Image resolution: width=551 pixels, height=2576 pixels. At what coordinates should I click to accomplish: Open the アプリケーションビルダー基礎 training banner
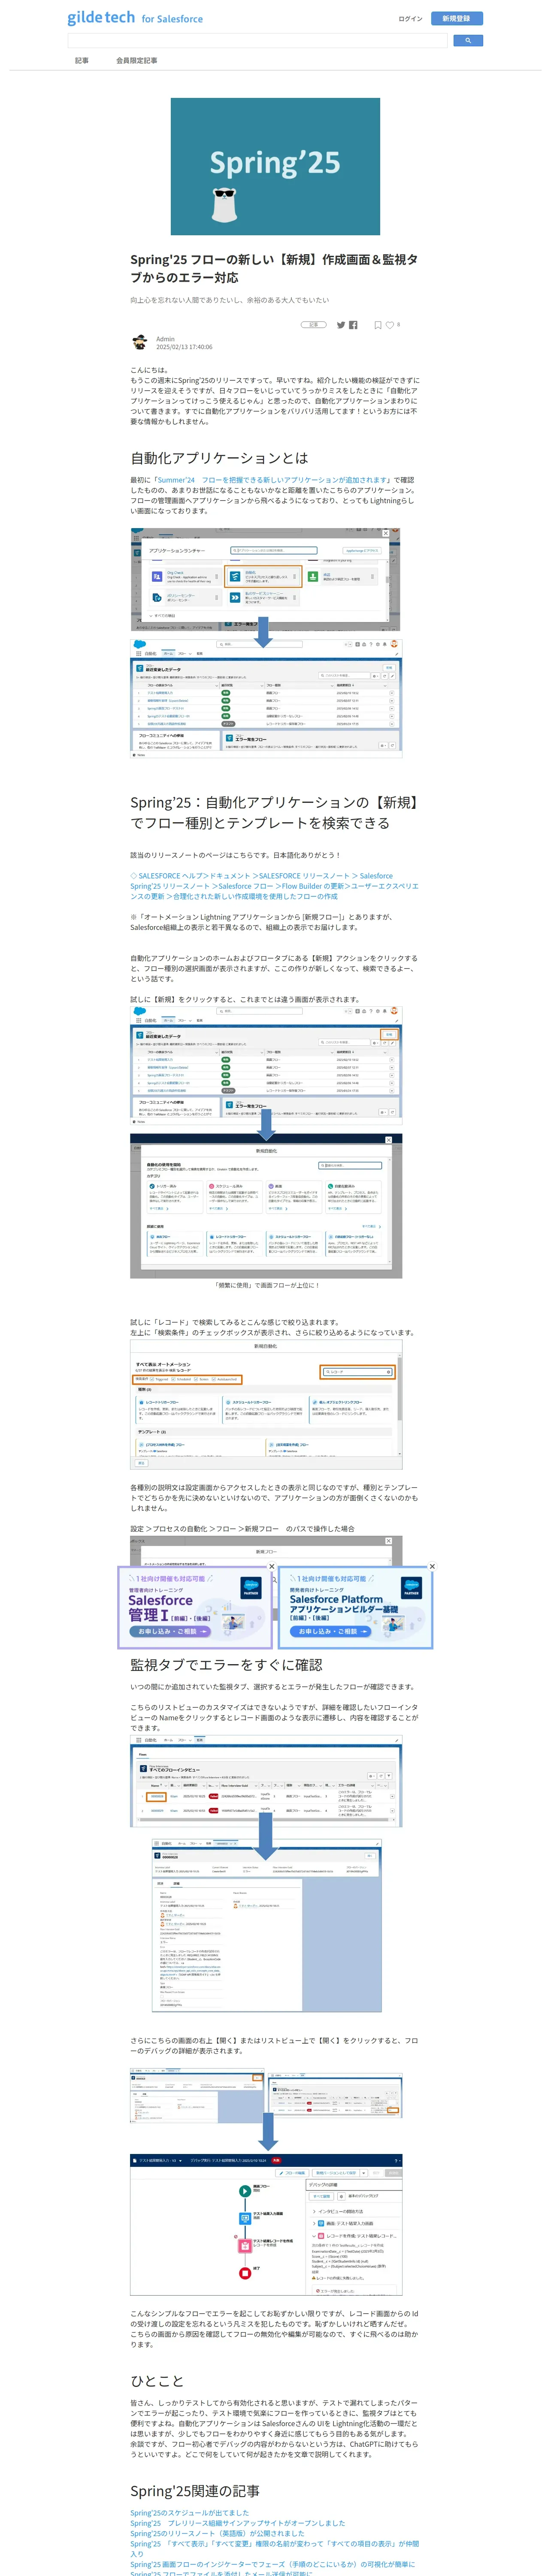pos(355,1608)
